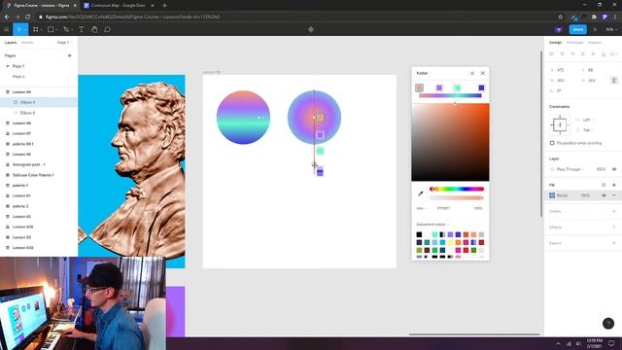Select the second Ellipse layer
The height and width of the screenshot is (350, 622).
[x=27, y=113]
